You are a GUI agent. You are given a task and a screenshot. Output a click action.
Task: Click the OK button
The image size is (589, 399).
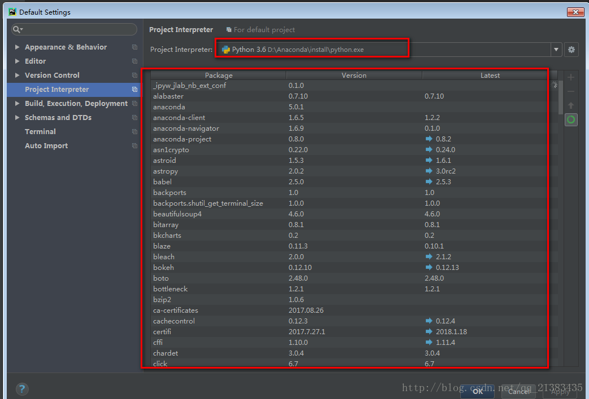477,392
